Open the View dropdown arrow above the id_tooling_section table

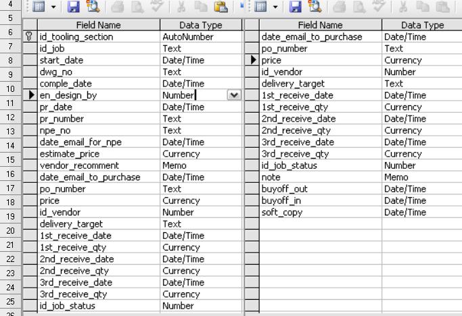click(53, 7)
